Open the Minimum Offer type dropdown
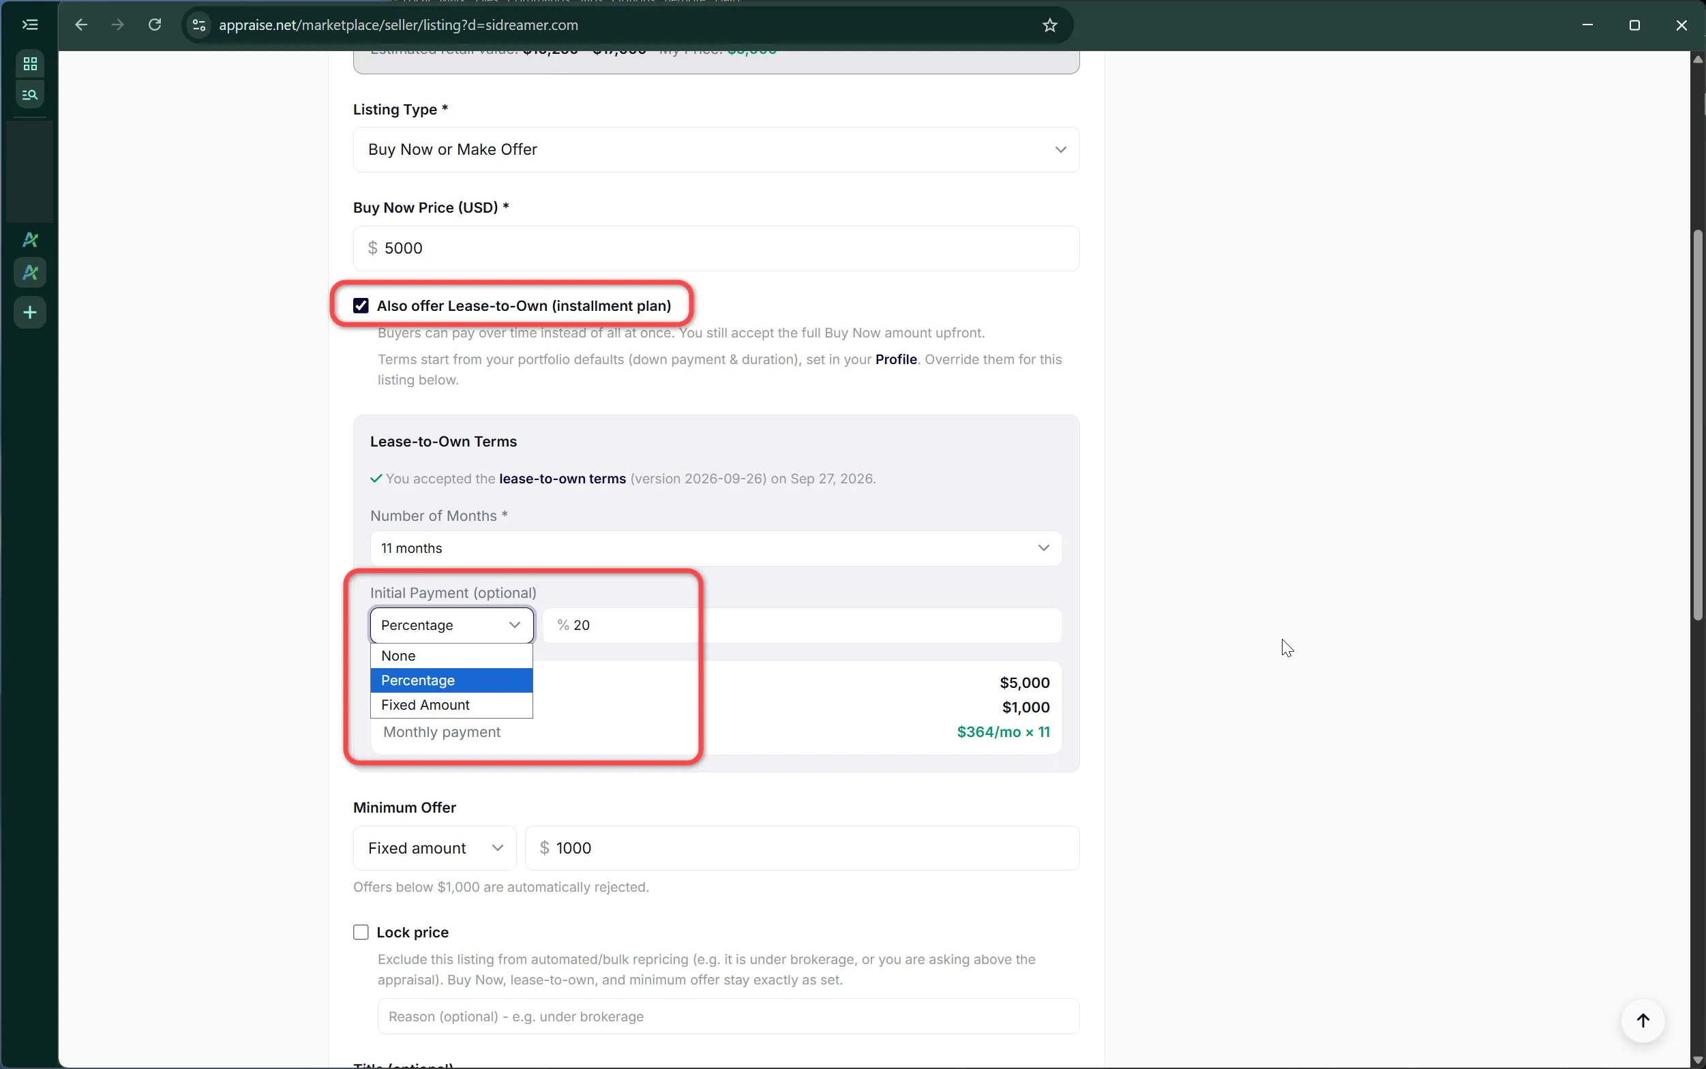This screenshot has height=1069, width=1706. (435, 847)
